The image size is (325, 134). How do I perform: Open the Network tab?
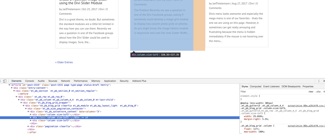pyautogui.click(x=65, y=81)
